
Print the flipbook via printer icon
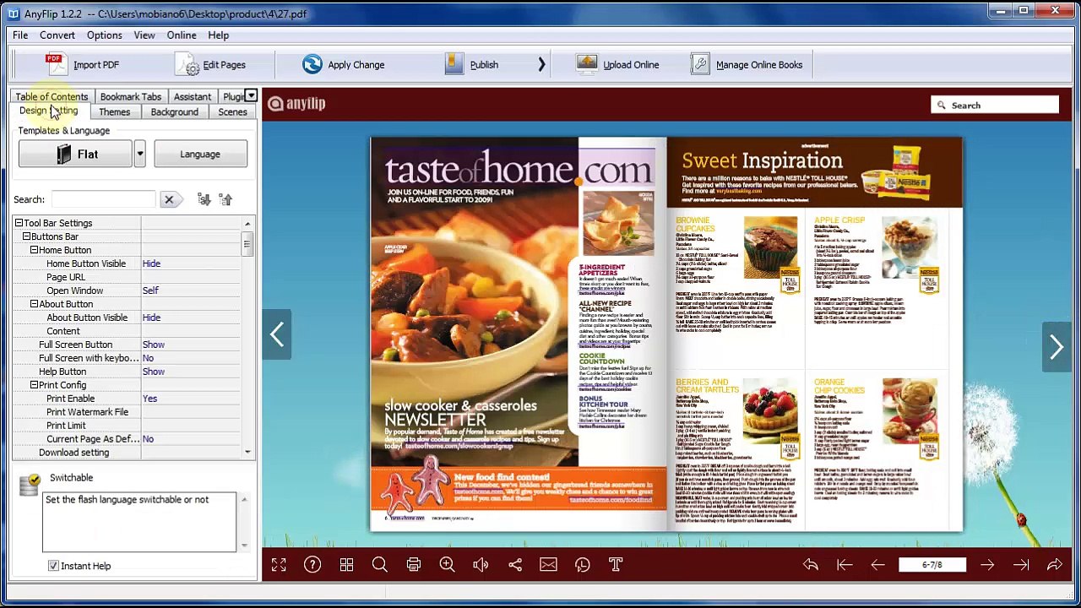coord(414,565)
